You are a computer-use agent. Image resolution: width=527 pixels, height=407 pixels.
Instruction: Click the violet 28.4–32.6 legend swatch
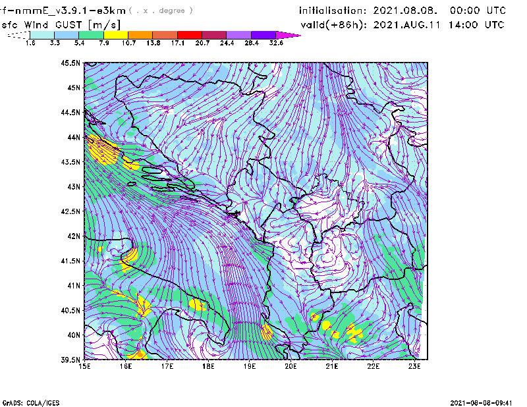click(x=263, y=35)
